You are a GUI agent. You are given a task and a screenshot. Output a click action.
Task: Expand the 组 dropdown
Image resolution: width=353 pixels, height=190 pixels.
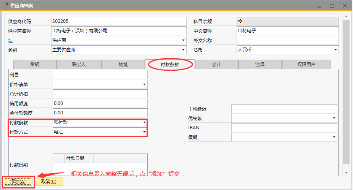[x=183, y=40]
